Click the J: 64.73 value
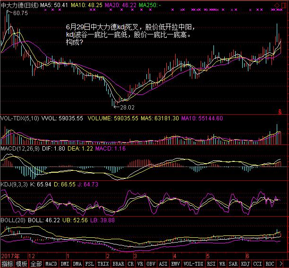This screenshot has height=268, width=289. coord(88,184)
